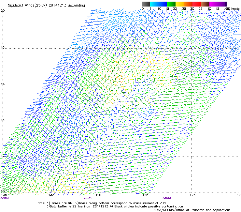241x212 pixels.
Task: Click legend tick label 25
Action: [184, 9]
